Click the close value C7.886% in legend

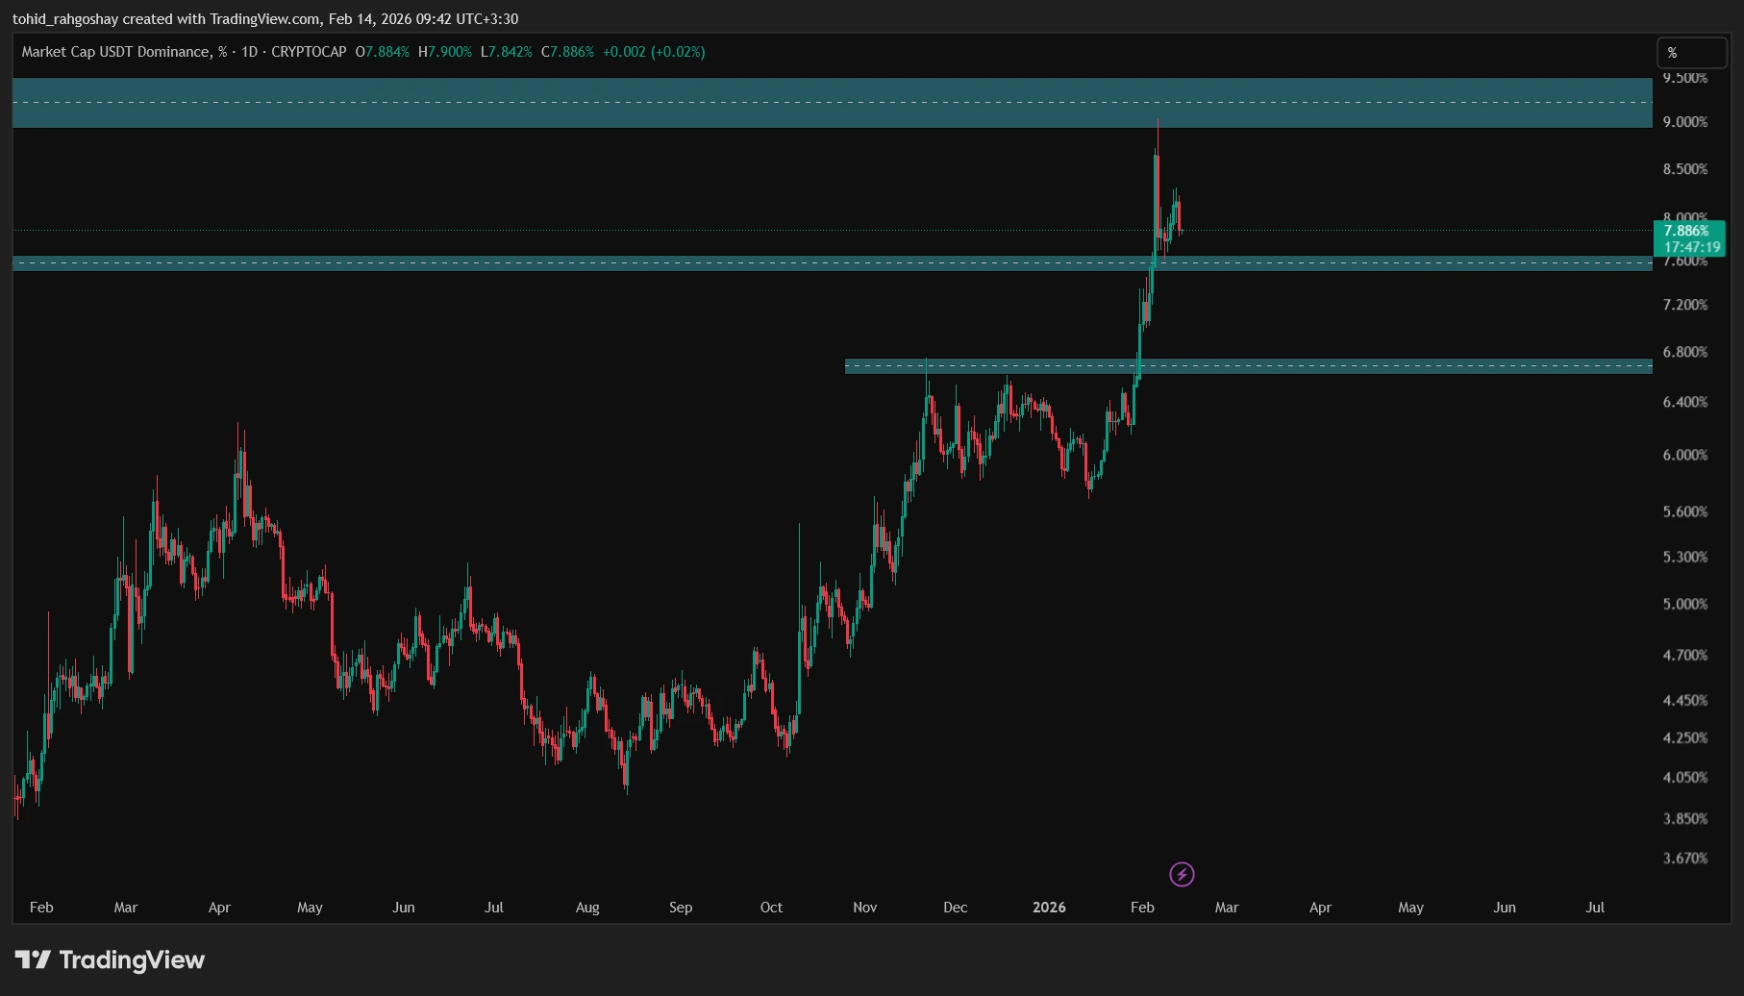567,53
